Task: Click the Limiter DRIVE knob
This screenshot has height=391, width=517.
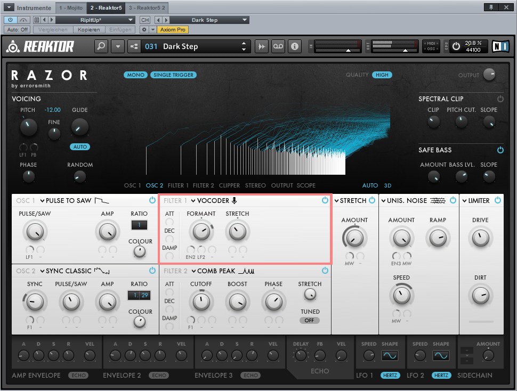Action: point(480,238)
